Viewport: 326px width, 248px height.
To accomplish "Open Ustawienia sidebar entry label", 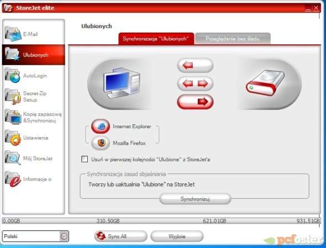I will [35, 138].
